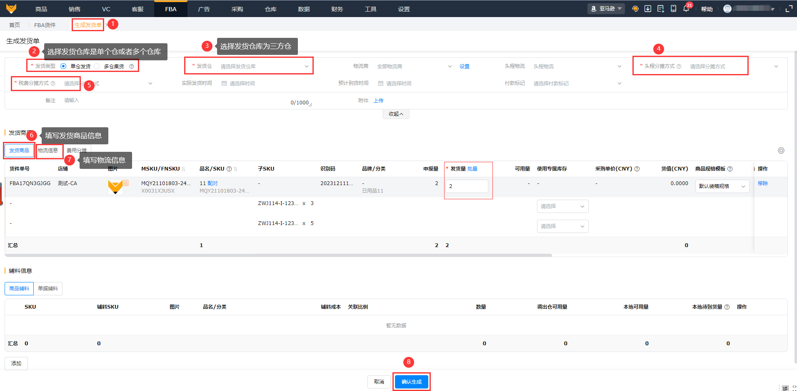Click the customer service headset icon
The image size is (797, 391).
click(635, 9)
